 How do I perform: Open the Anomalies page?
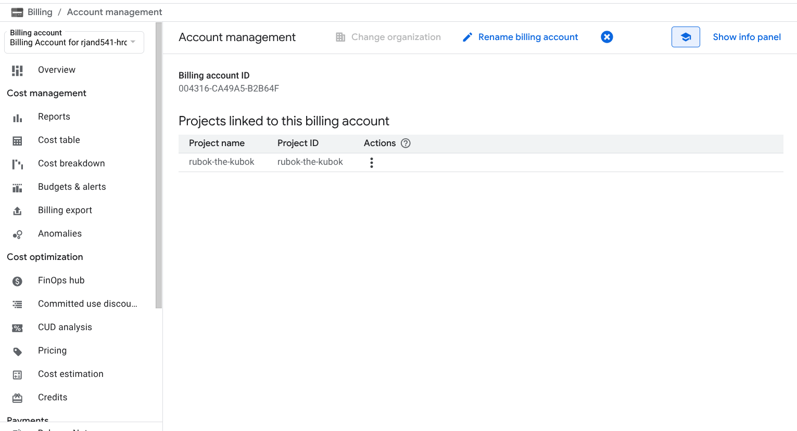click(60, 233)
